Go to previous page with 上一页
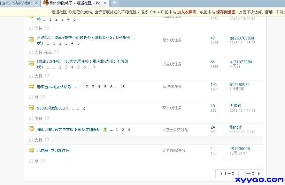Image resolution: width=285 pixels, height=185 pixels. tap(227, 174)
